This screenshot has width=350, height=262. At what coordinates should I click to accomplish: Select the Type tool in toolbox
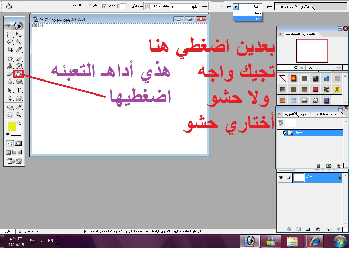19,90
